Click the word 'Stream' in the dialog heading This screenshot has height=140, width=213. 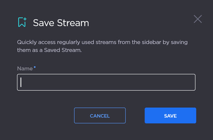click(x=73, y=23)
